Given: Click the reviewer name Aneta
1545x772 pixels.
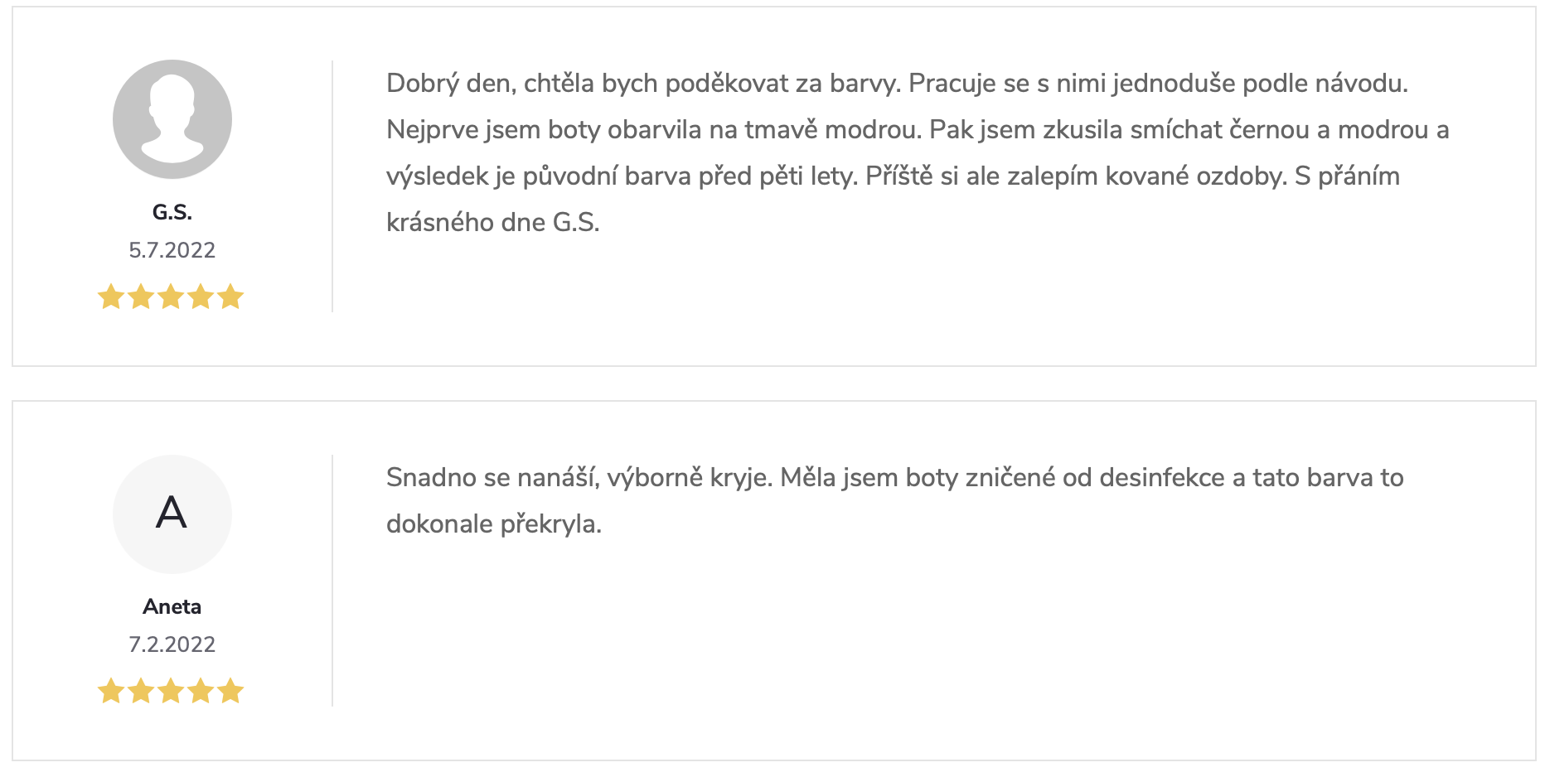Looking at the screenshot, I should (172, 607).
